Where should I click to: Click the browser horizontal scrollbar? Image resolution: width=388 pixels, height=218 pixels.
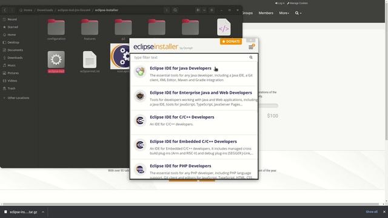[x=190, y=204]
